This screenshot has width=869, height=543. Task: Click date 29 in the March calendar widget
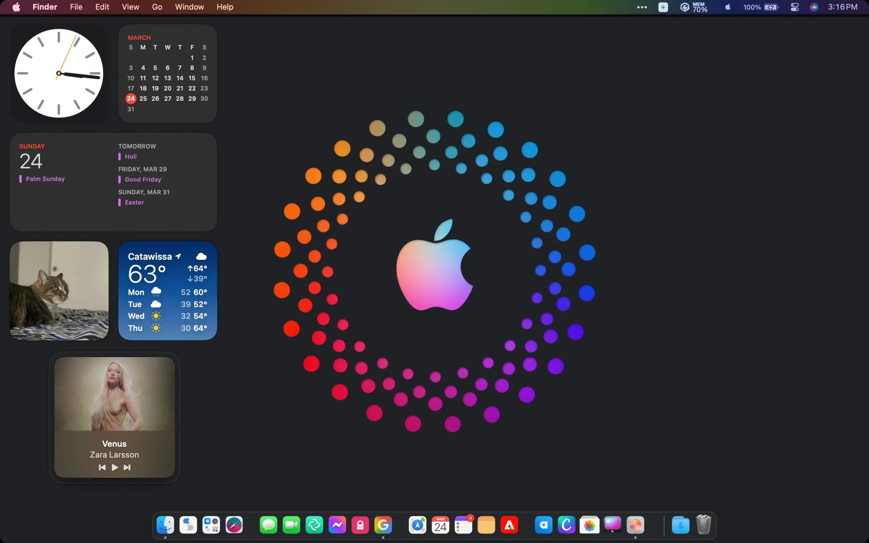point(192,98)
